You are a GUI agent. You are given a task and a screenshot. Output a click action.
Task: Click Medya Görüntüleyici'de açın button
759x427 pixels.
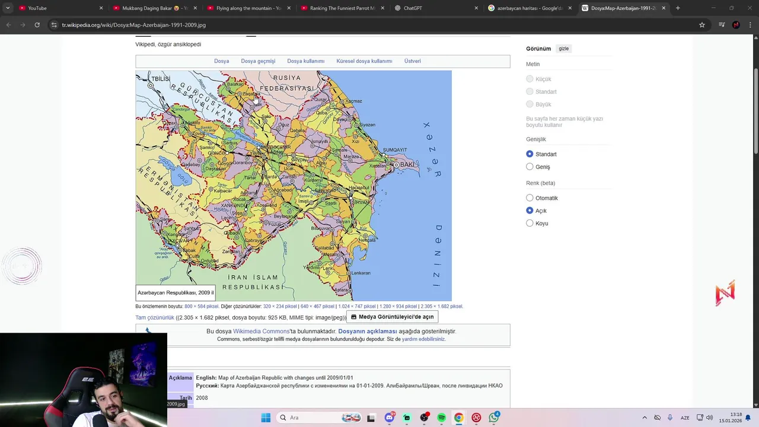[x=392, y=317]
